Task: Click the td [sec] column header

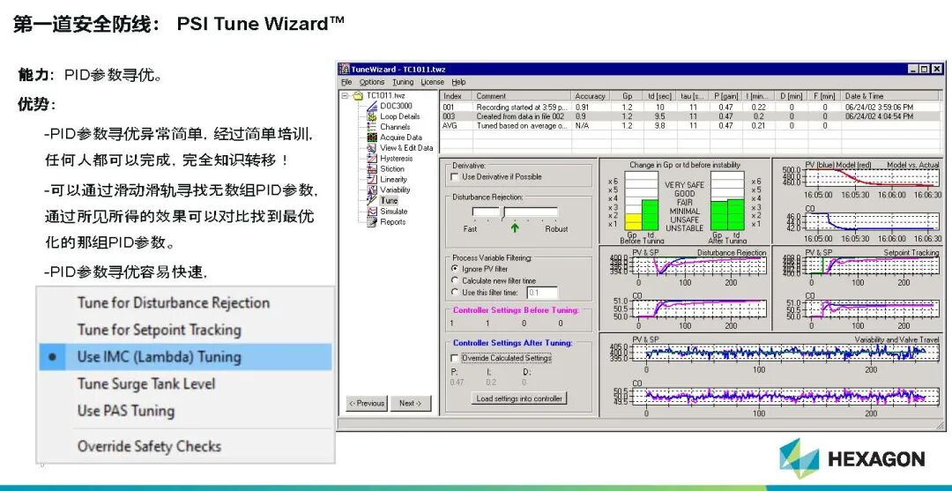Action: coord(659,96)
